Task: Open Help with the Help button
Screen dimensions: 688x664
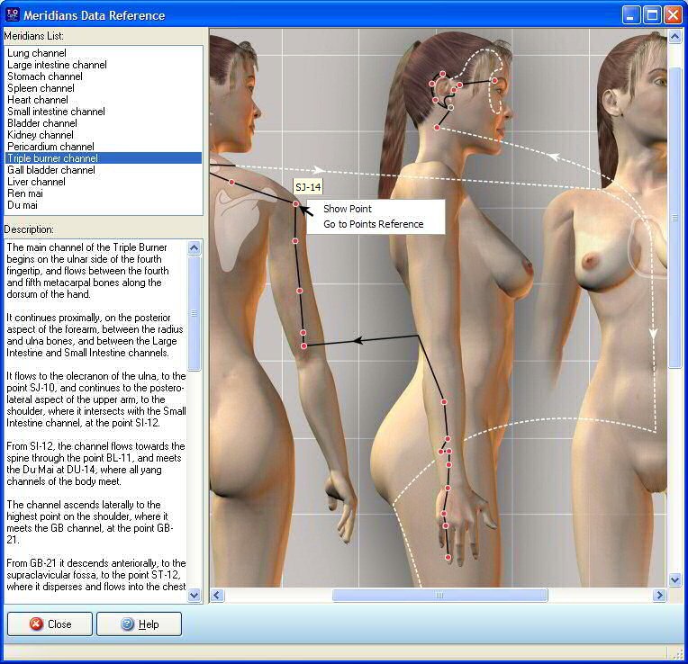Action: (x=139, y=624)
